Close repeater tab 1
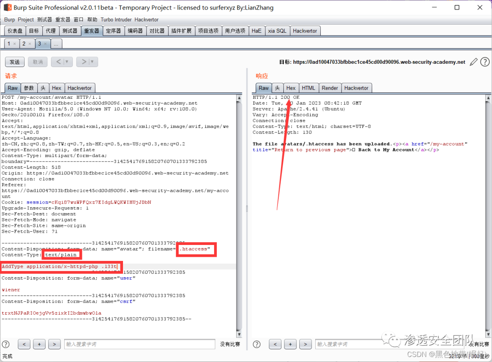 tap(15, 44)
